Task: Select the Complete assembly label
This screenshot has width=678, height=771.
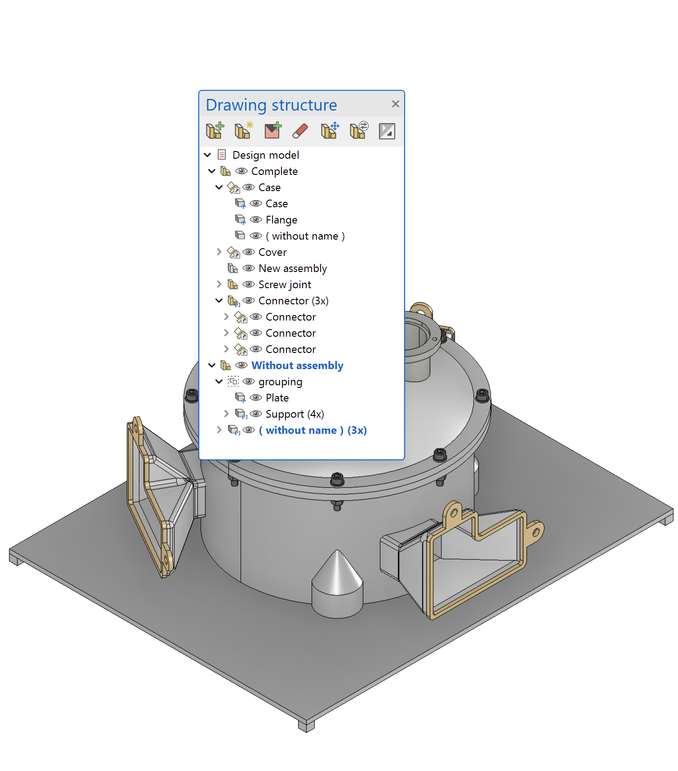Action: coord(274,171)
